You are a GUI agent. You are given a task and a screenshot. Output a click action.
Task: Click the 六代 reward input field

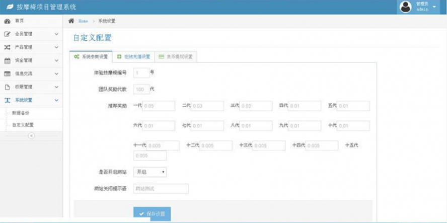coord(159,126)
